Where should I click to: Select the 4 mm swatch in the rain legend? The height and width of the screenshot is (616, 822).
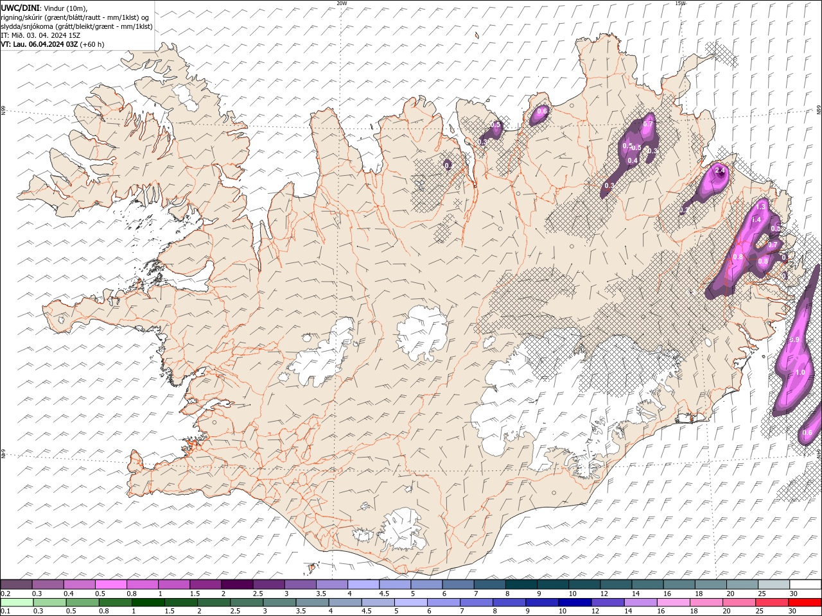344,602
